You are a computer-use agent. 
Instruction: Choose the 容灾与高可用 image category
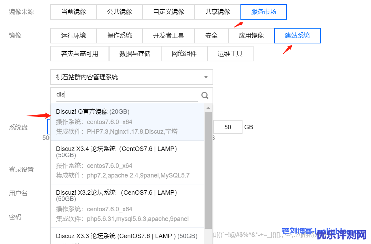[x=80, y=54]
